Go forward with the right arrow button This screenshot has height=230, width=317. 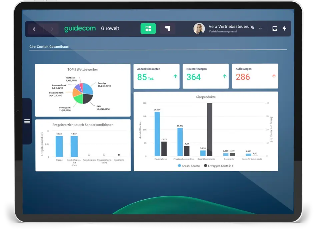[52, 29]
